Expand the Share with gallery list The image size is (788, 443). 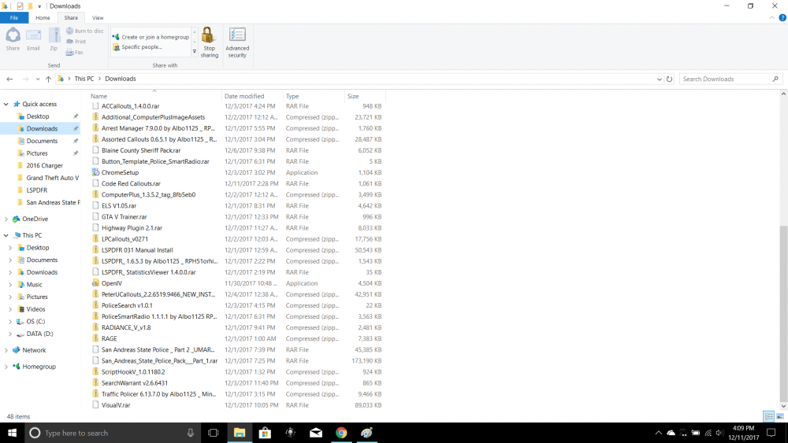195,51
